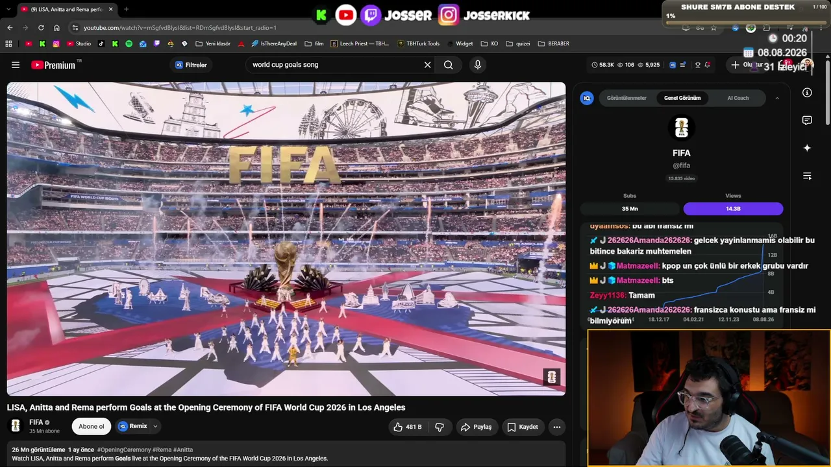Expand the Remix dropdown arrow

coord(155,426)
